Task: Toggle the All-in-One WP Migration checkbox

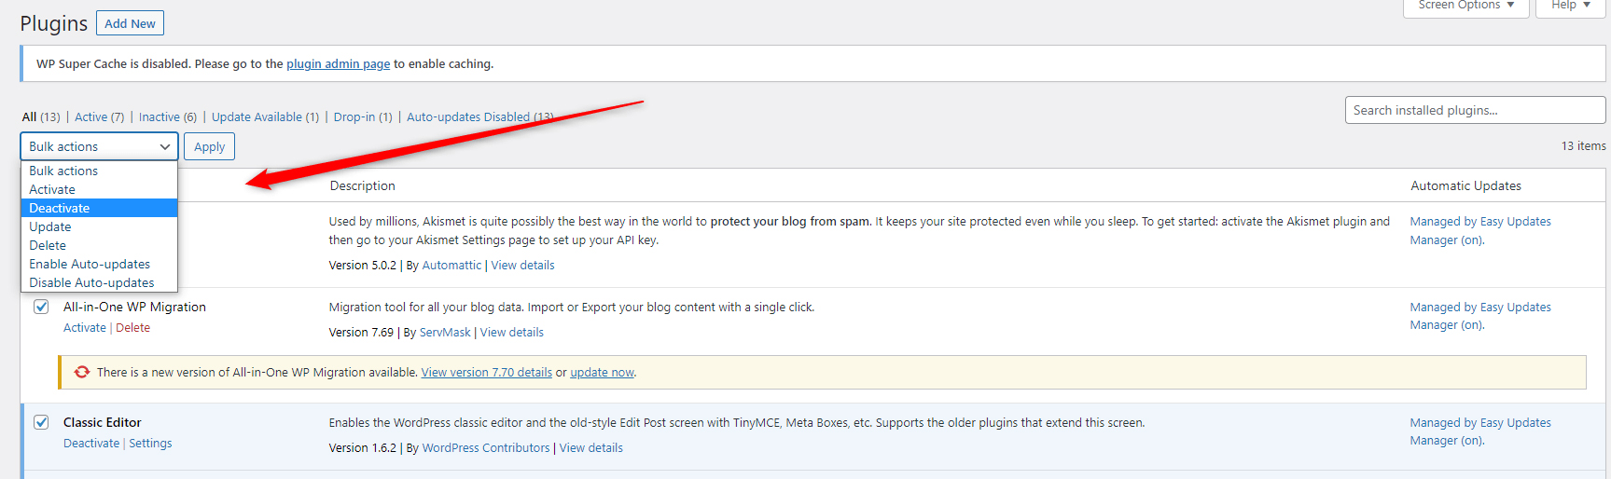Action: (x=41, y=307)
